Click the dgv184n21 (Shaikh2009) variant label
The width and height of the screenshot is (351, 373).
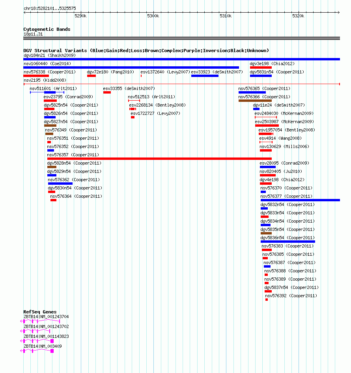50,55
